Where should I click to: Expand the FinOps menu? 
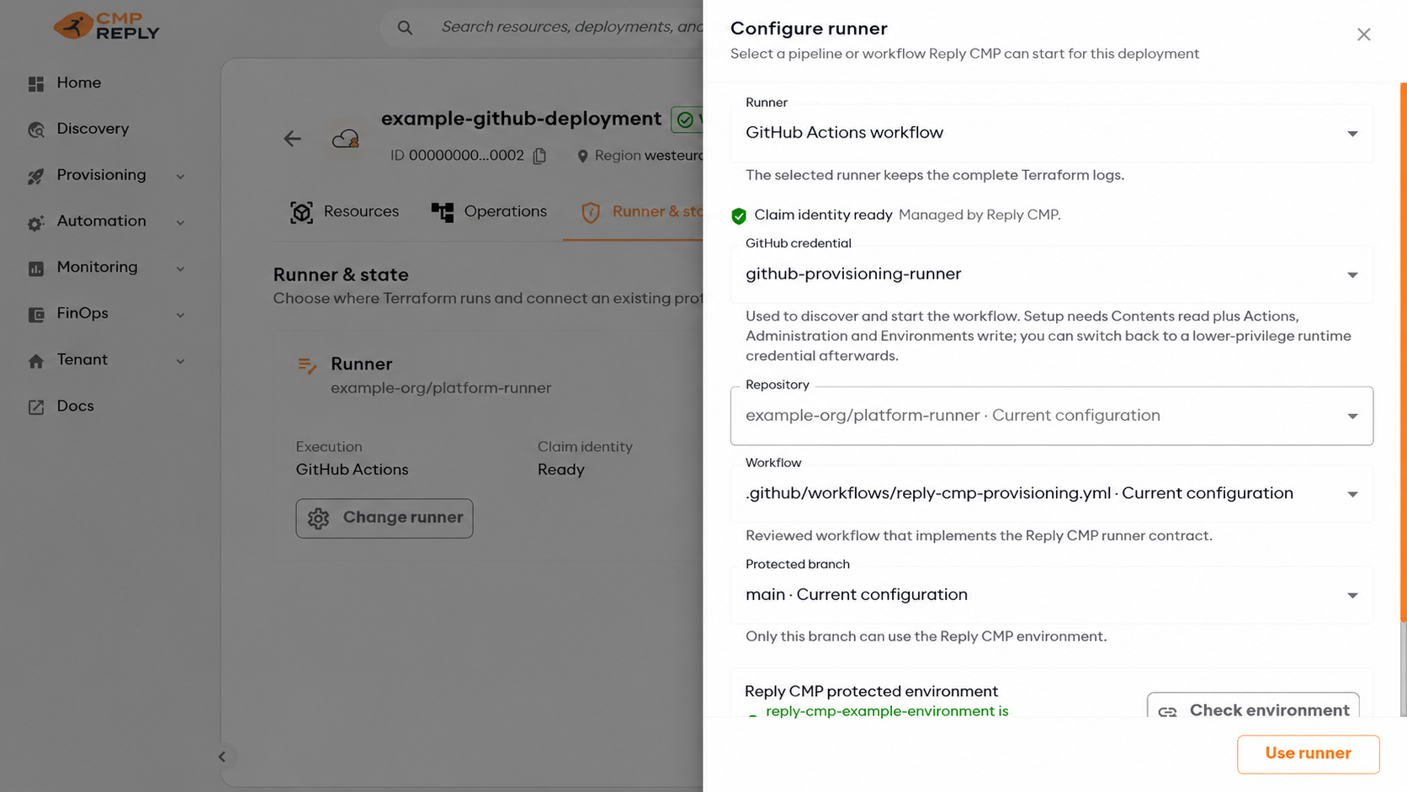pos(180,315)
